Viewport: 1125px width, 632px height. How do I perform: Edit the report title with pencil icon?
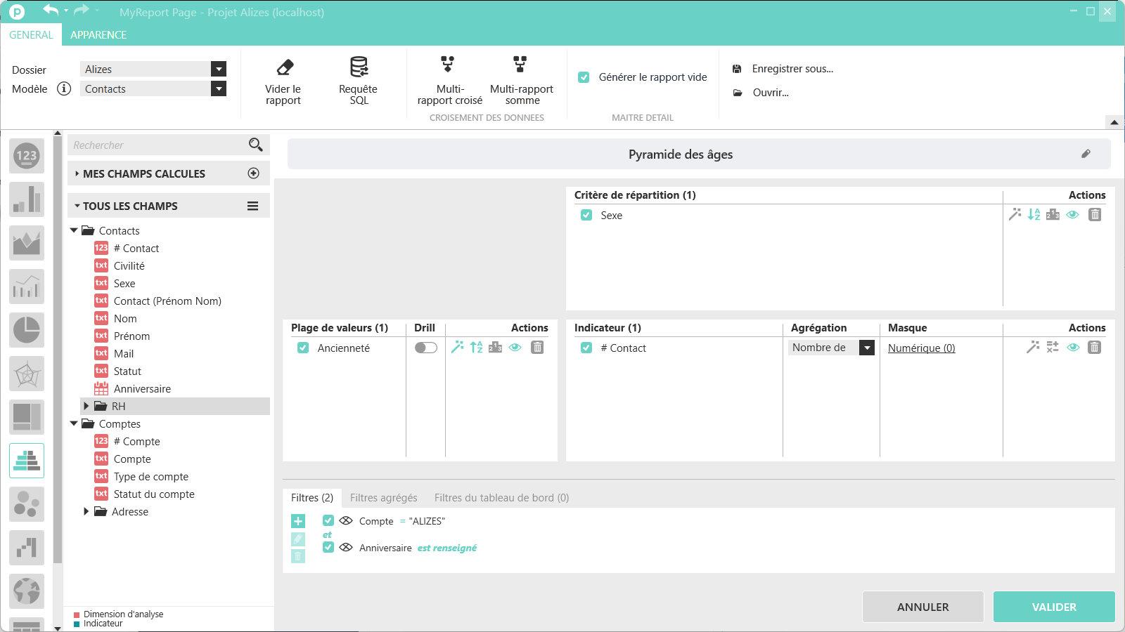point(1086,154)
